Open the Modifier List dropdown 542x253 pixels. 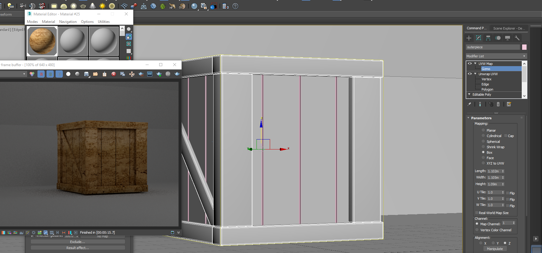(x=496, y=56)
